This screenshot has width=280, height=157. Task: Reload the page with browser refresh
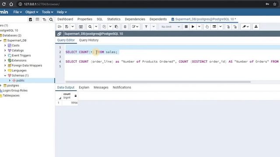point(4,4)
